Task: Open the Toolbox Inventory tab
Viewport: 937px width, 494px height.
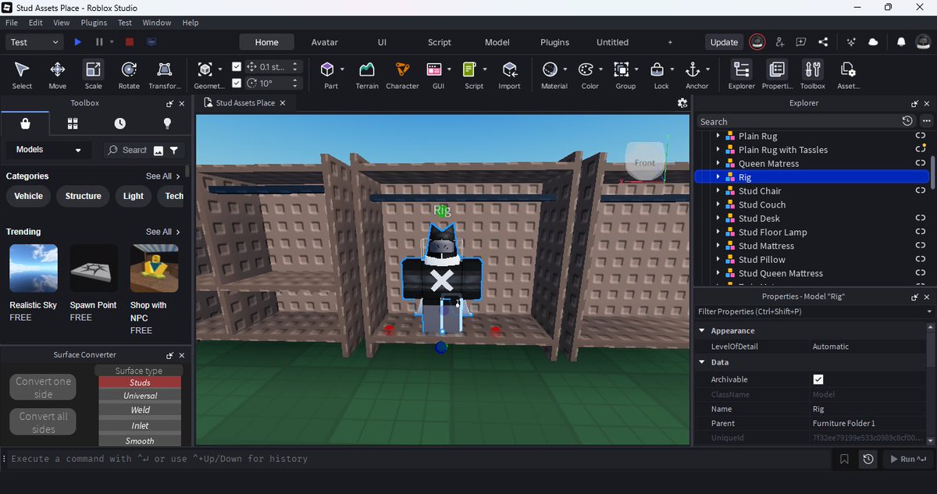Action: 73,123
